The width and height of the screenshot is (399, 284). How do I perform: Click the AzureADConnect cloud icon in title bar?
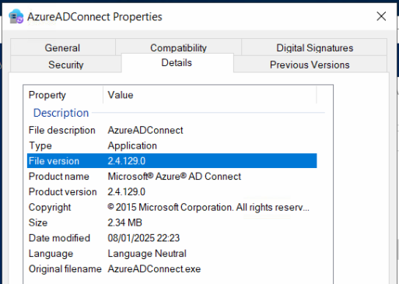[16, 16]
